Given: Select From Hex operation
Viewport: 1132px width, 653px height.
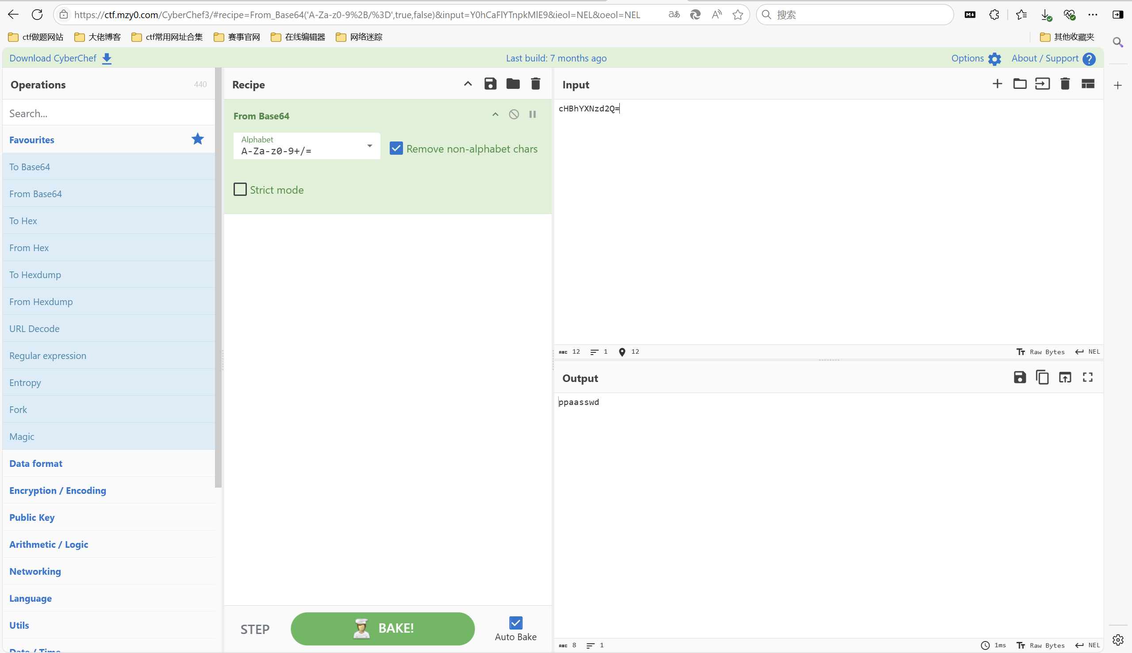Looking at the screenshot, I should 109,247.
